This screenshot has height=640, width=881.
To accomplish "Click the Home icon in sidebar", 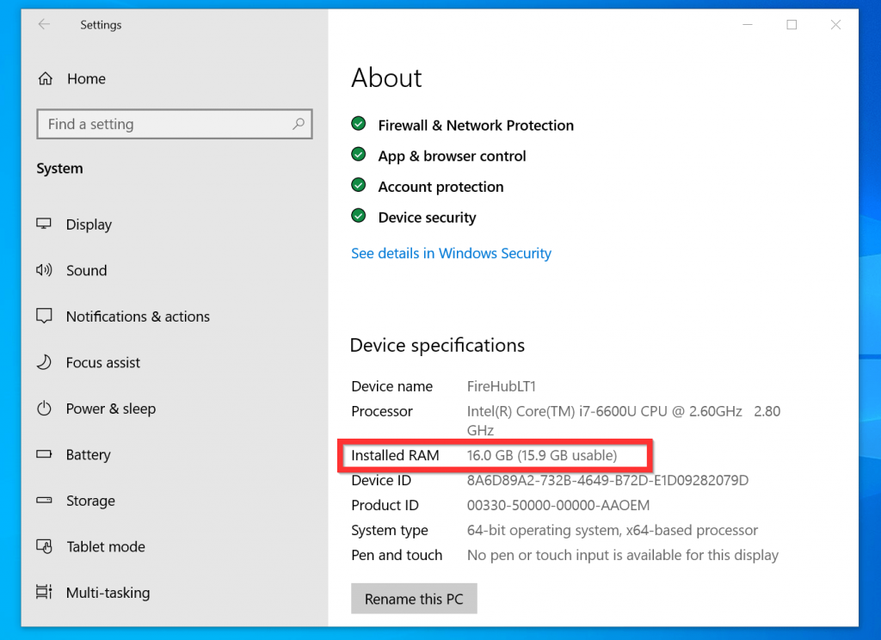I will click(x=46, y=79).
